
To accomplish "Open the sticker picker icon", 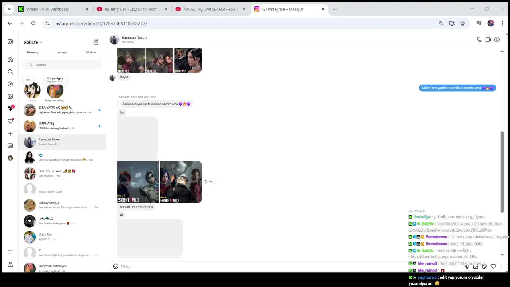I will coord(484,266).
